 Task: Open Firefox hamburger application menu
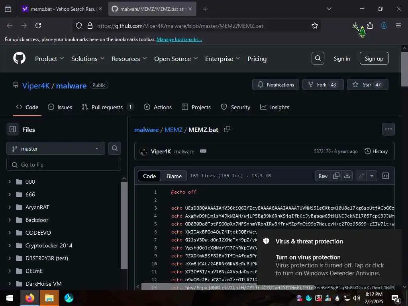tap(398, 25)
